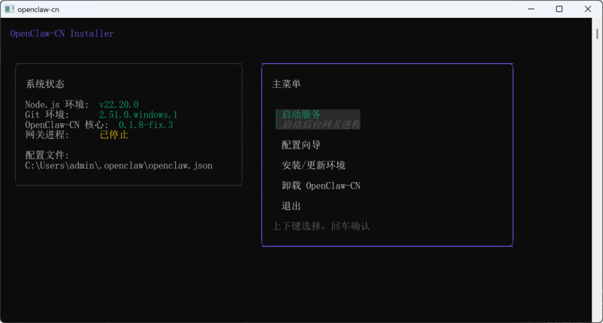Select 卸载 OpenClaw-CN in the menu

tap(320, 185)
